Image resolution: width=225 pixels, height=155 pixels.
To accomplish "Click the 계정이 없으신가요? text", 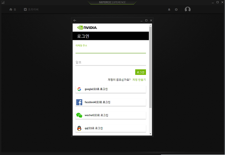I will 119,80.
